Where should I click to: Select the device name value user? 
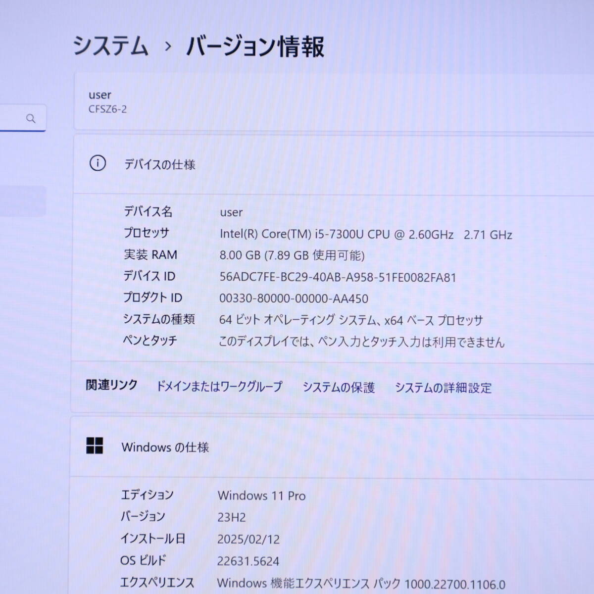tap(231, 213)
